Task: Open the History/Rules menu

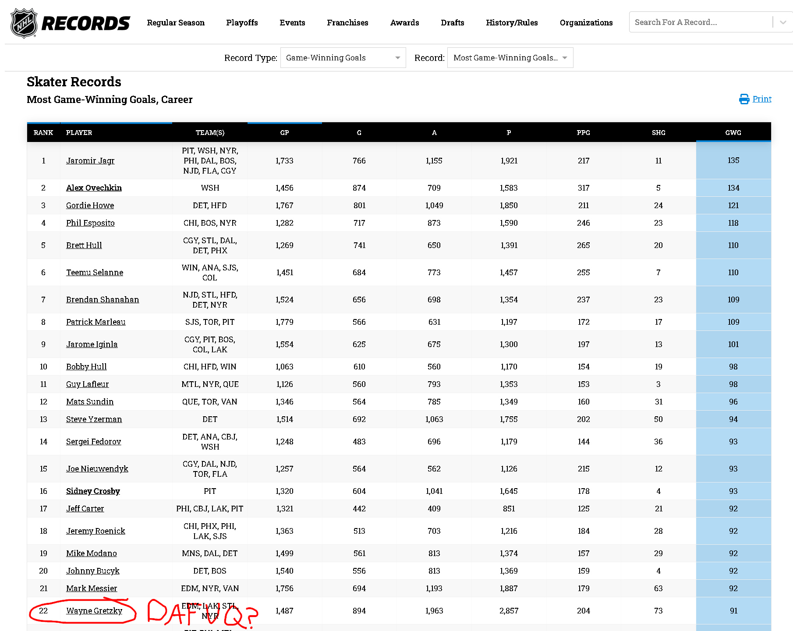Action: click(512, 23)
